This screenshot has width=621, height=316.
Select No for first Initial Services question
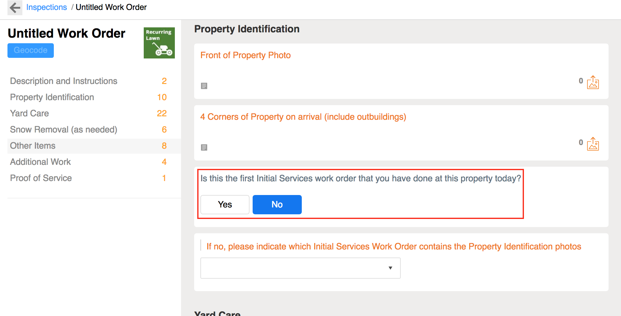click(277, 205)
